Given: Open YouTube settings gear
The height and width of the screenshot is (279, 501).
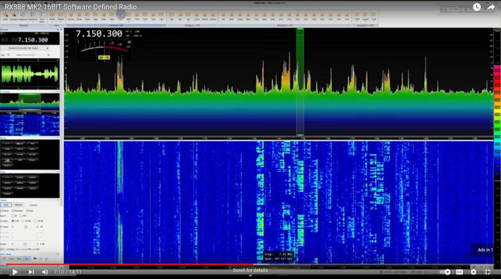Looking at the screenshot, I should pos(473,272).
